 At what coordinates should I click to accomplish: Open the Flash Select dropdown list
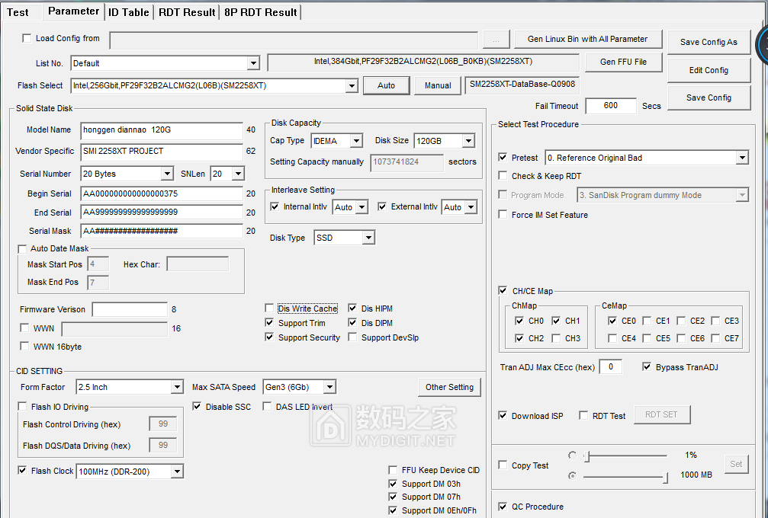point(352,86)
